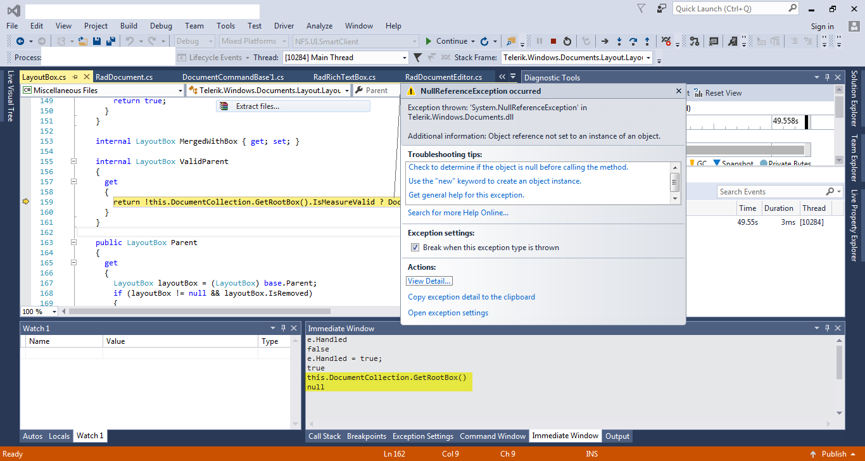865x461 pixels.
Task: Switch to the Call Stack tab
Action: 324,436
